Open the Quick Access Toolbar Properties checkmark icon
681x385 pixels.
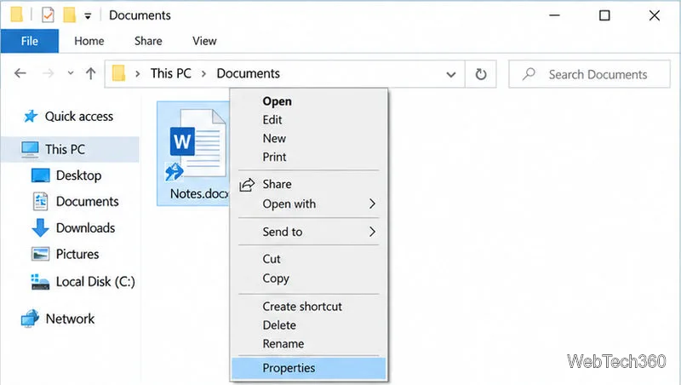click(x=48, y=15)
